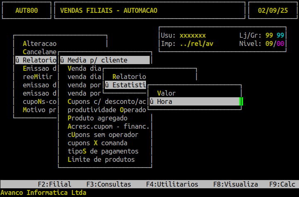Click the yellow Lj/Gr value 99
This screenshot has height=197, width=299.
click(x=269, y=36)
